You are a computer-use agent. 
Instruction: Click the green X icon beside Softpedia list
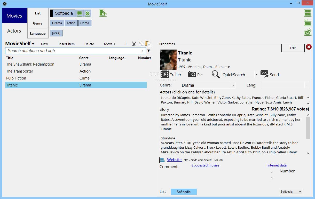(88, 13)
